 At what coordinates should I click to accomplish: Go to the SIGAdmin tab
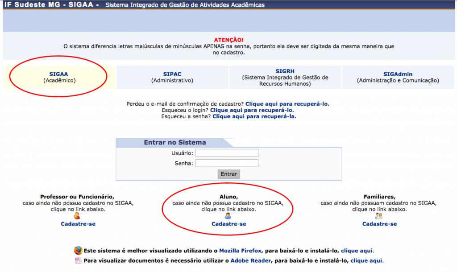pyautogui.click(x=398, y=77)
